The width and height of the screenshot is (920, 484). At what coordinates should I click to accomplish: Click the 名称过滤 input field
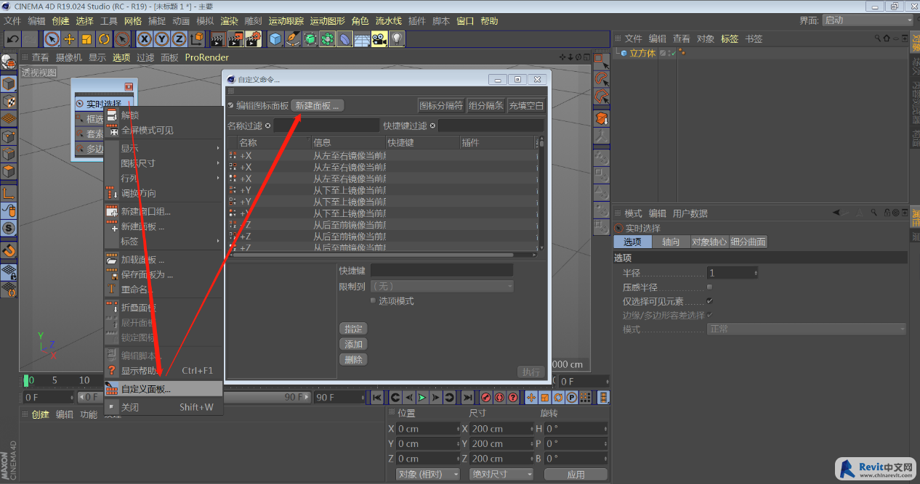pyautogui.click(x=326, y=126)
